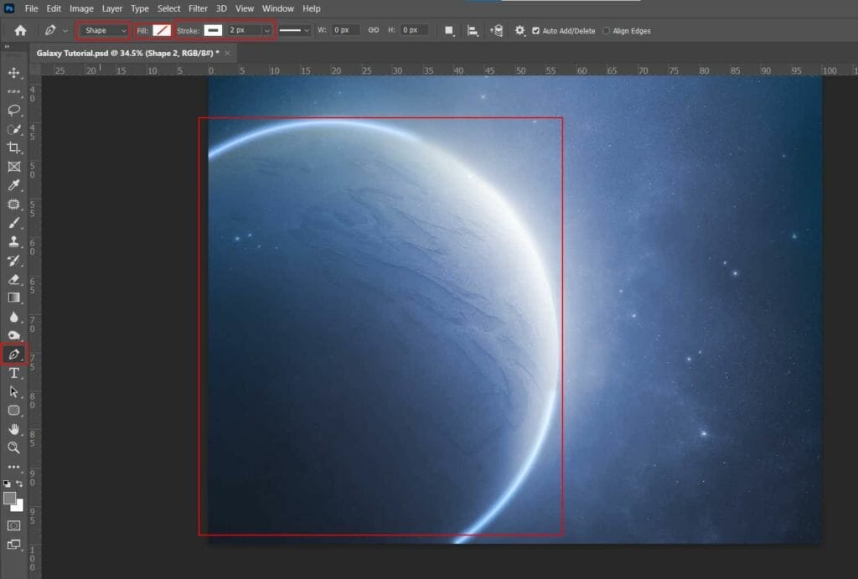
Task: Open the Shape tool mode dropdown
Action: (104, 31)
